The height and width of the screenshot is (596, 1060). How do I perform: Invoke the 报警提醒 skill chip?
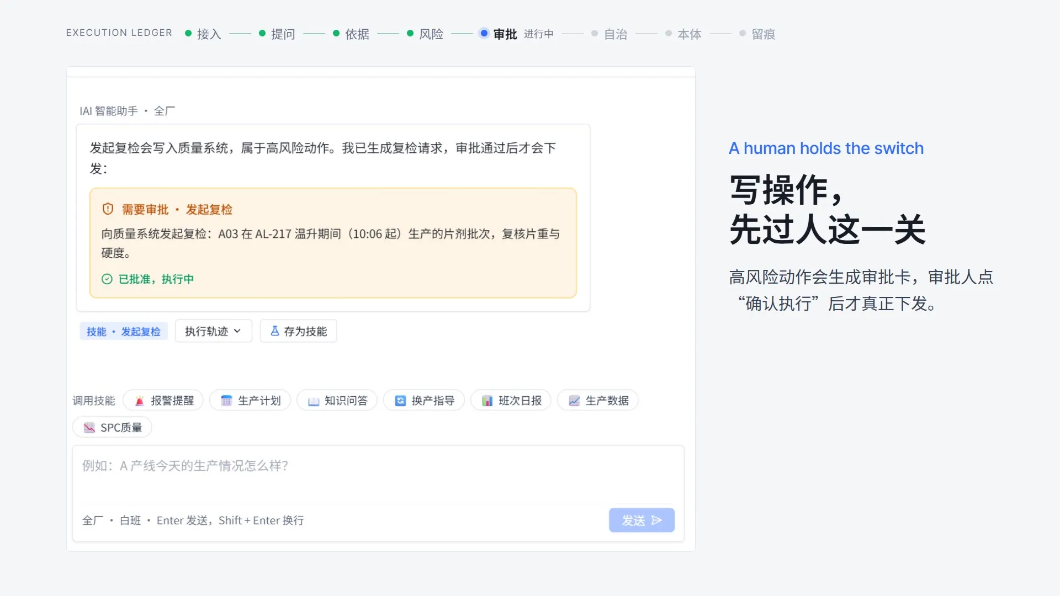163,401
